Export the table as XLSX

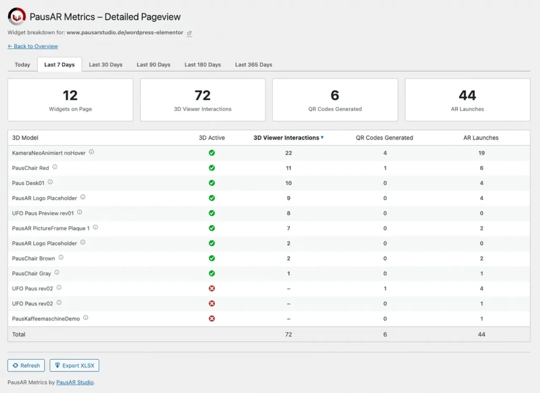point(74,366)
